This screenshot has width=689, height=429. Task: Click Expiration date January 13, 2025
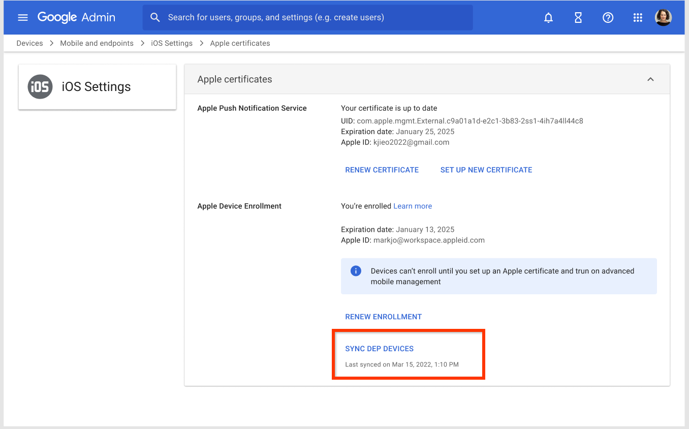[398, 229]
